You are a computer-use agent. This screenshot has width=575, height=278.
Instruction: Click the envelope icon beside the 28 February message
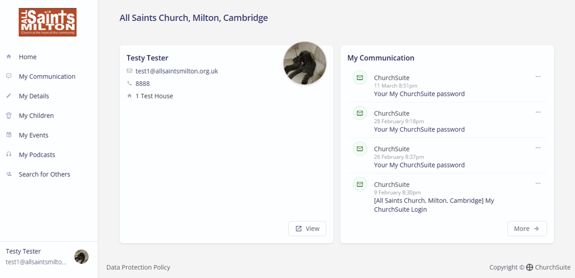[360, 113]
